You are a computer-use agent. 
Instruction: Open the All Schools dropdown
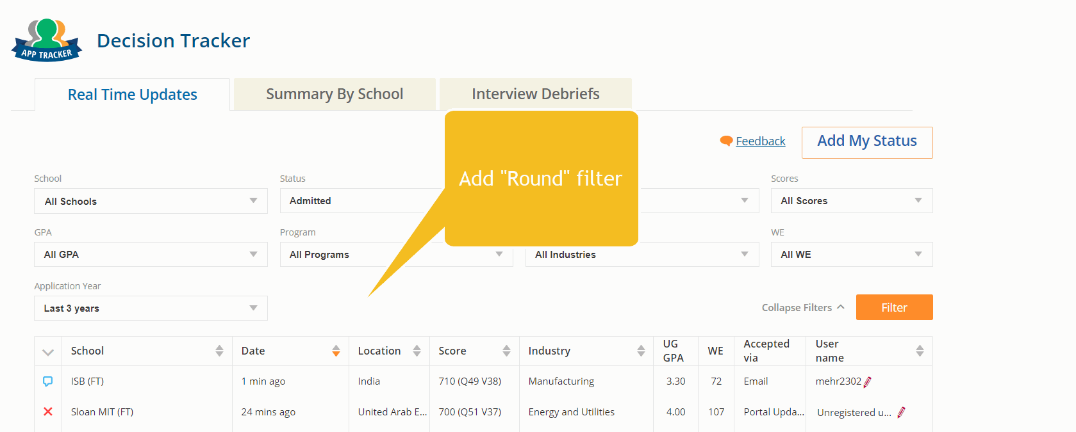pyautogui.click(x=151, y=201)
